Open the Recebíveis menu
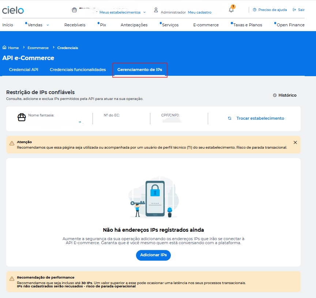 click(75, 25)
